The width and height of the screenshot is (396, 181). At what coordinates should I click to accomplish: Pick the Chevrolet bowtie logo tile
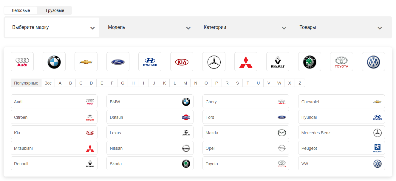pyautogui.click(x=86, y=62)
